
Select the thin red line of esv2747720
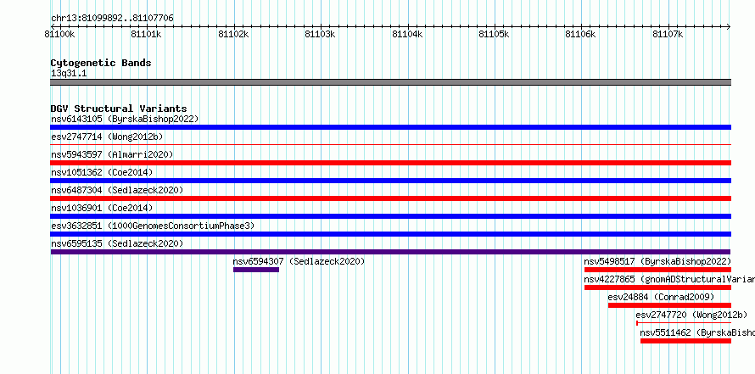click(x=684, y=323)
